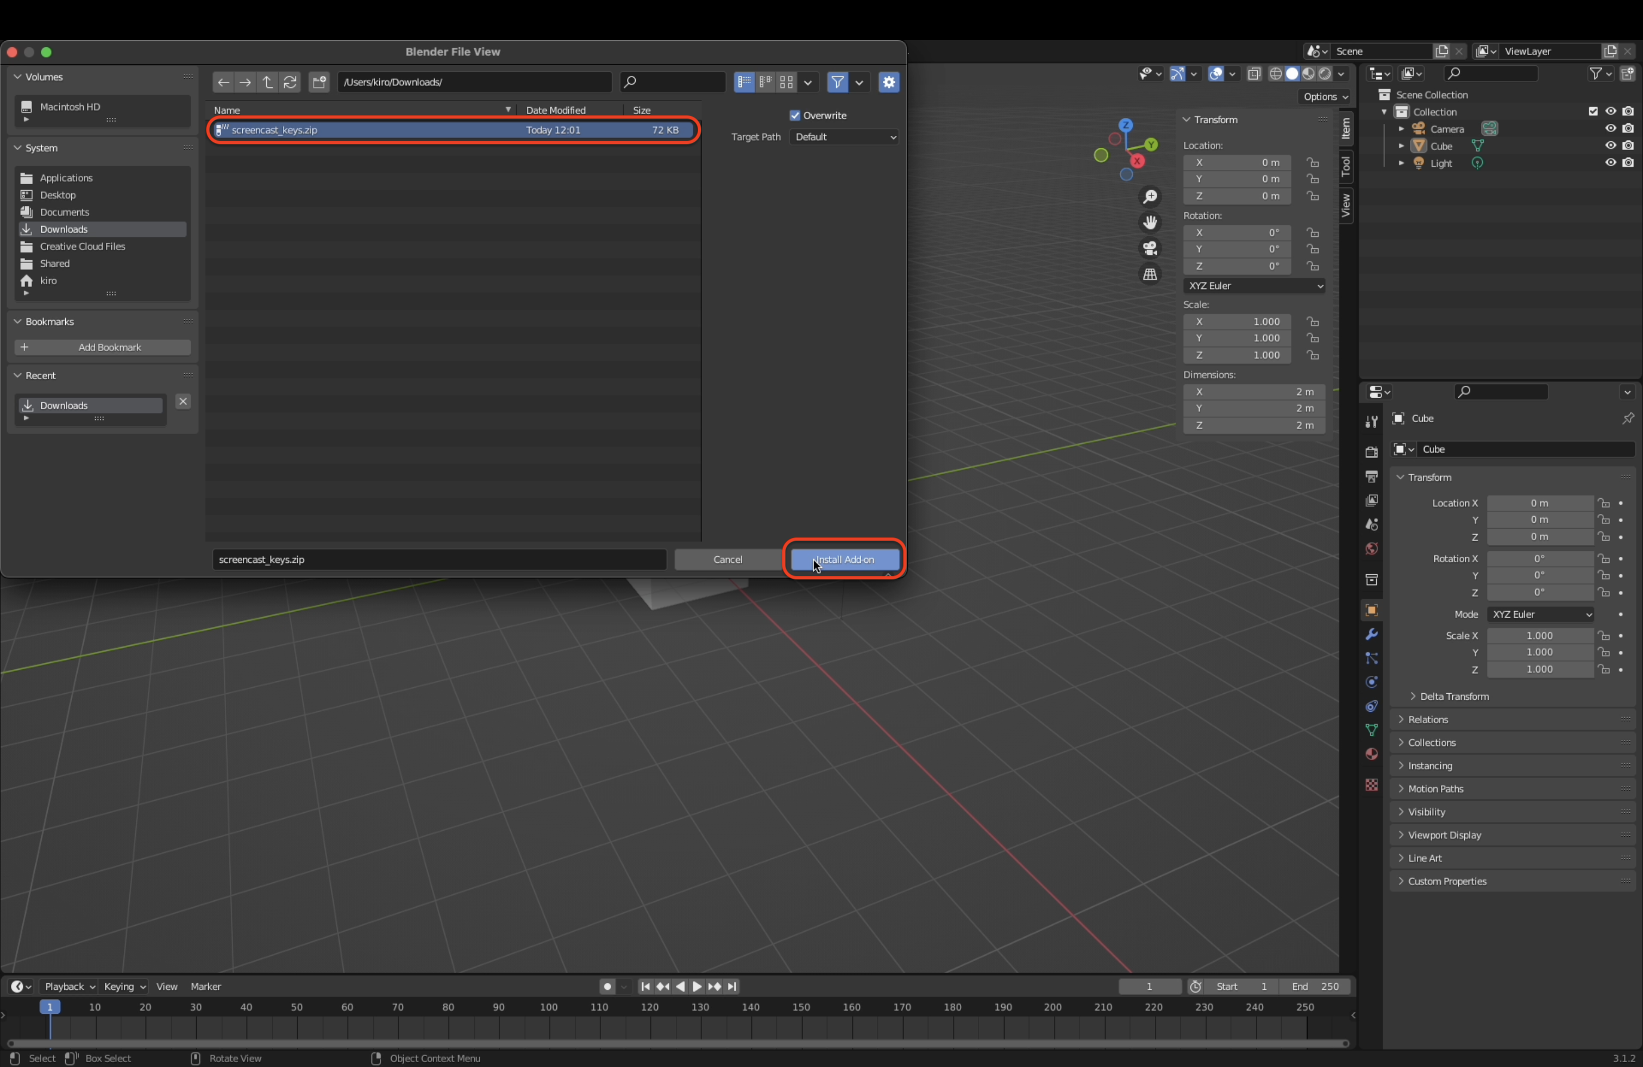1643x1067 pixels.
Task: Open timeline Marker menu
Action: (x=206, y=987)
